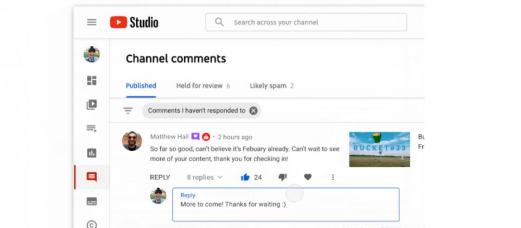Click the red badge beside Matthew Hall

tap(206, 137)
